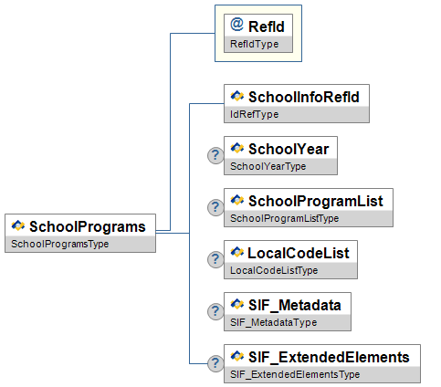Select the SchoolPrograms root element name

pyautogui.click(x=88, y=227)
